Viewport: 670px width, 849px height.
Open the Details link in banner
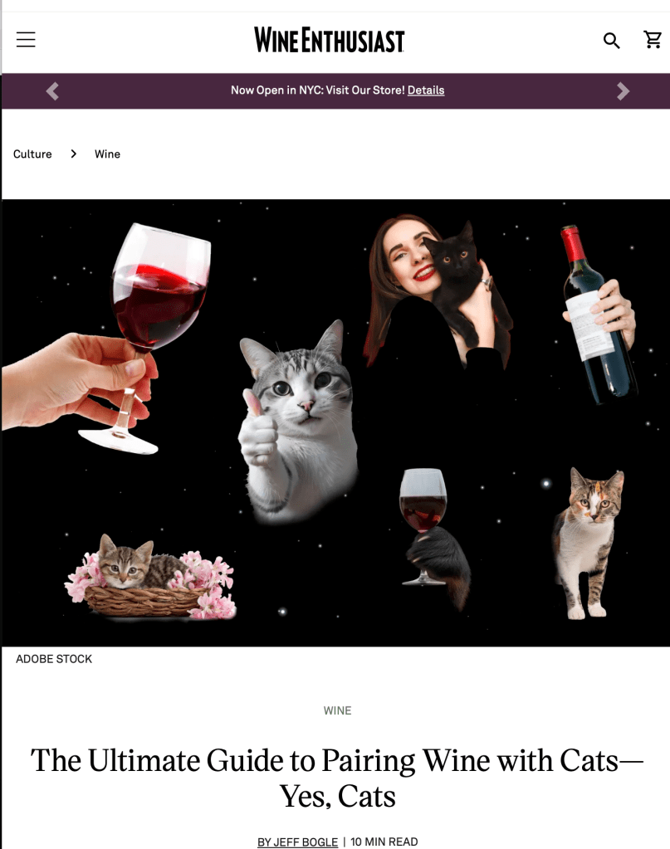(x=426, y=90)
